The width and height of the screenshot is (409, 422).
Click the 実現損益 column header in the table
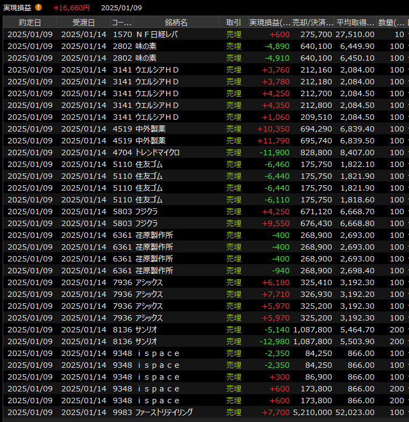point(270,23)
